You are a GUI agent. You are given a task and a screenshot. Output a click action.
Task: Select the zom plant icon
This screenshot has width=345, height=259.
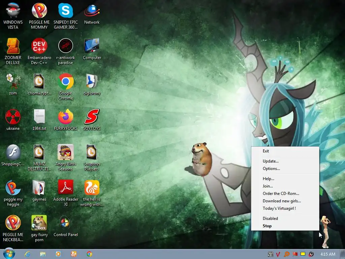coord(13,84)
